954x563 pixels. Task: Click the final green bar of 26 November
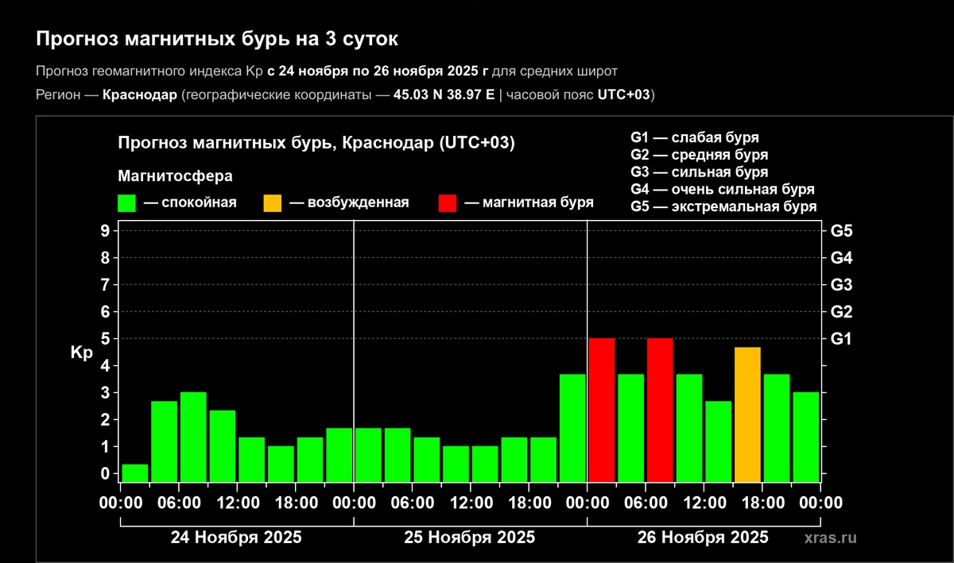[x=805, y=437]
